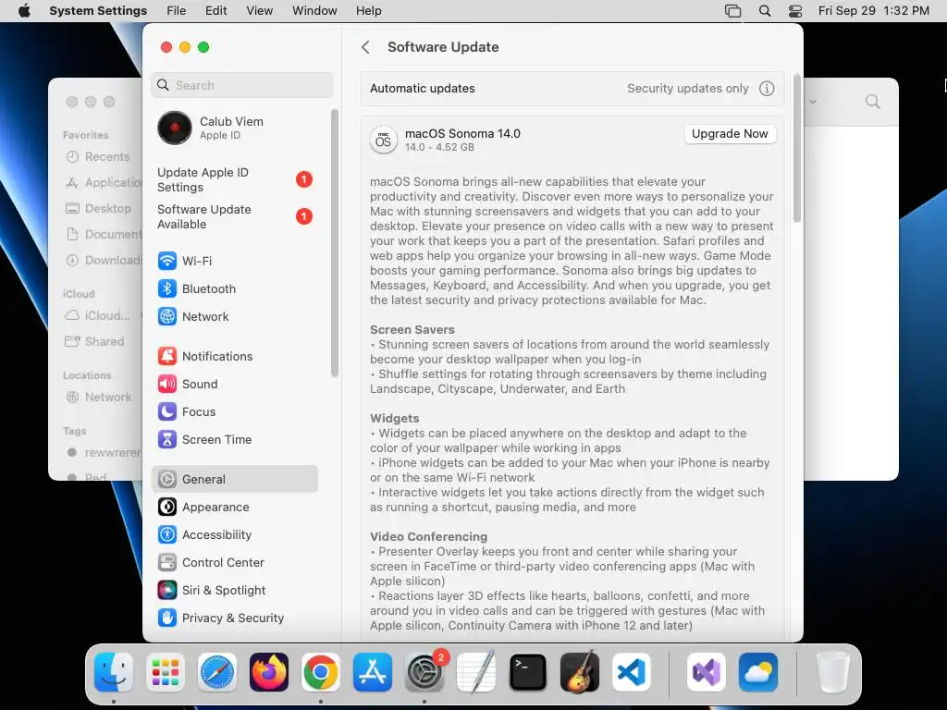Go back from Software Update page
The image size is (947, 710).
365,47
